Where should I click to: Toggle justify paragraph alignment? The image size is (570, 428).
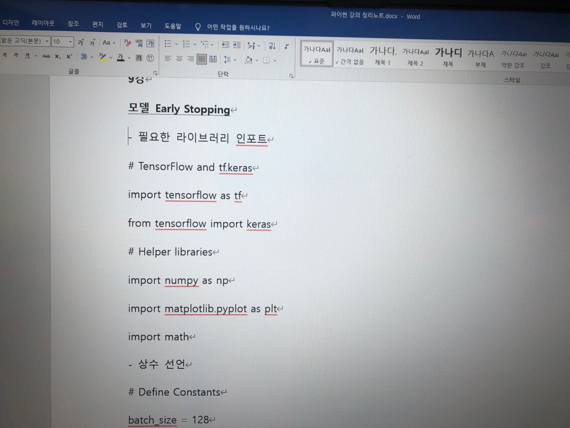tap(202, 59)
